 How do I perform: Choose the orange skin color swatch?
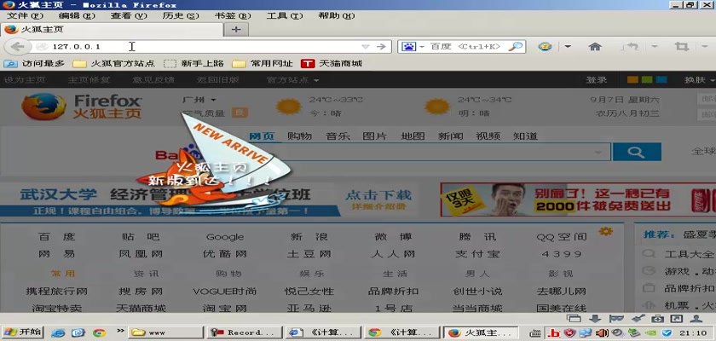click(x=632, y=80)
